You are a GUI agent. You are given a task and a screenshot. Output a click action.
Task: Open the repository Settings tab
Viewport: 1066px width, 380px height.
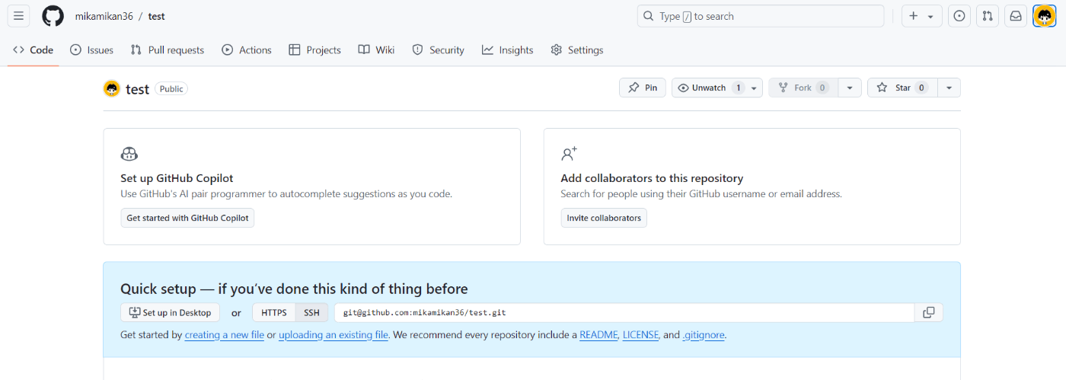[x=577, y=50]
